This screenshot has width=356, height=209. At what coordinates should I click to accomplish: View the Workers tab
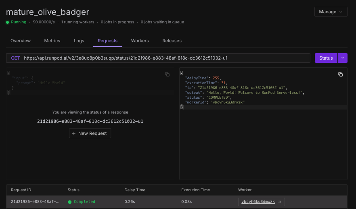[x=140, y=41]
